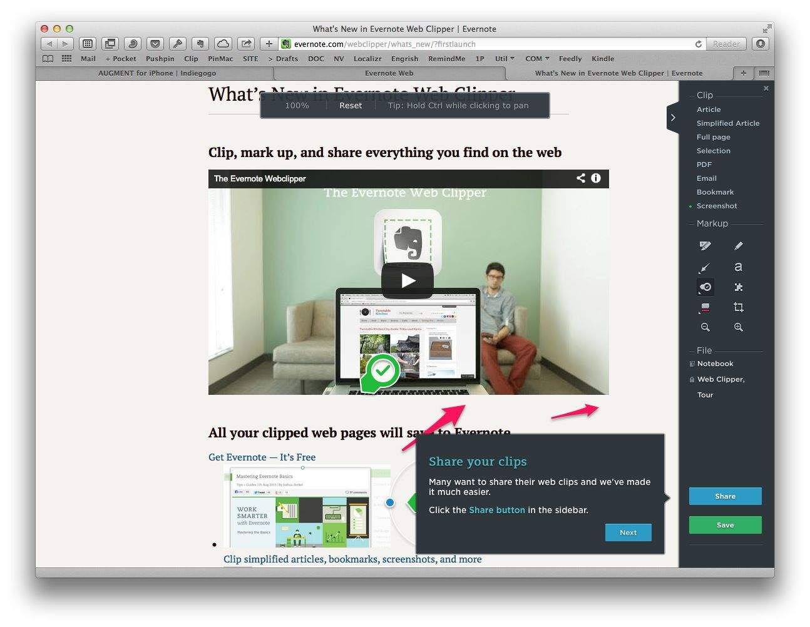Select Article clip mode
The image size is (810, 627).
(709, 109)
